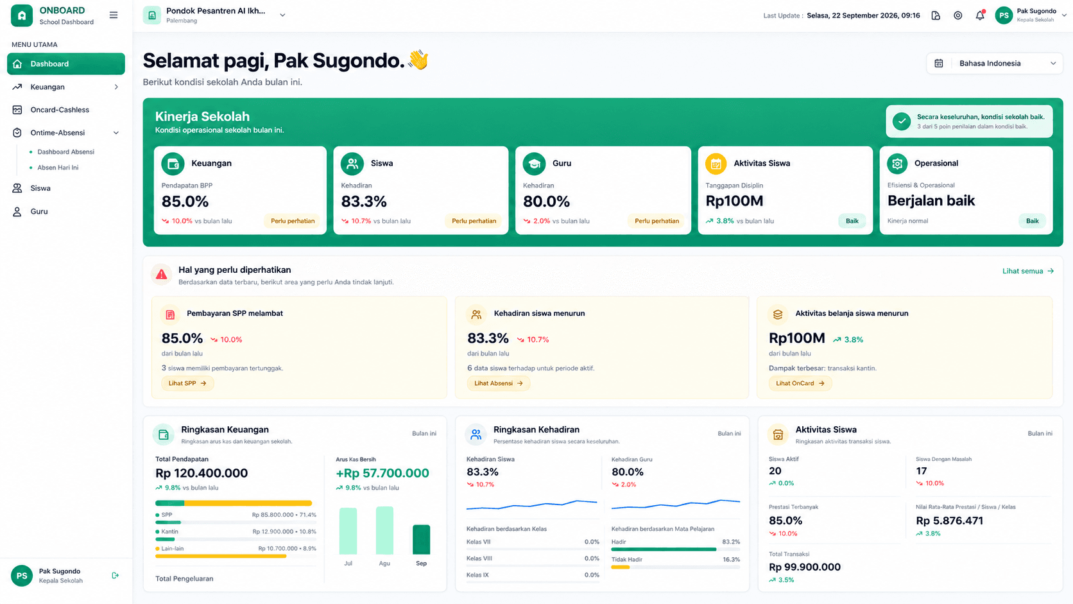Open the school selector dropdown chevron
1073x604 pixels.
(x=282, y=15)
